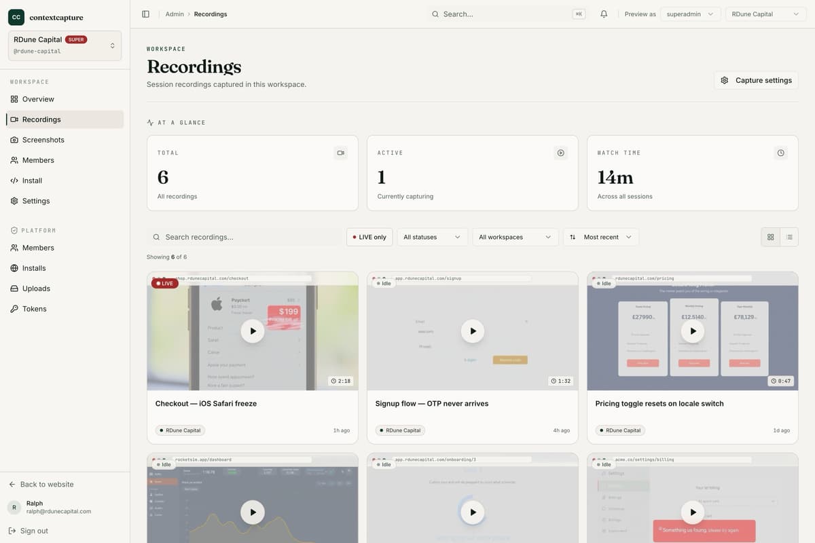
Task: Play the Pricing toggle resets recording
Action: click(x=693, y=331)
